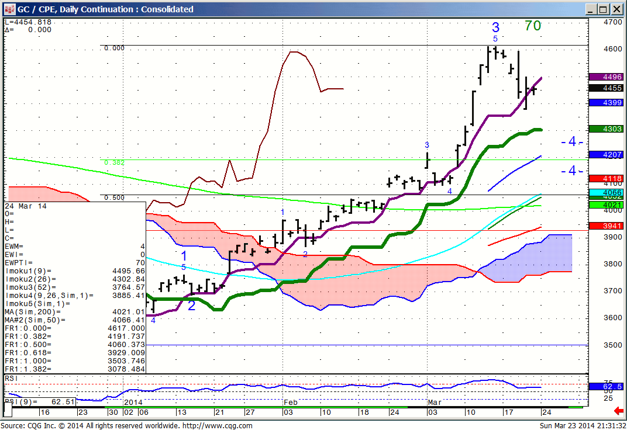627x430 pixels.
Task: Click the cyan 4066 price tag
Action: 606,192
